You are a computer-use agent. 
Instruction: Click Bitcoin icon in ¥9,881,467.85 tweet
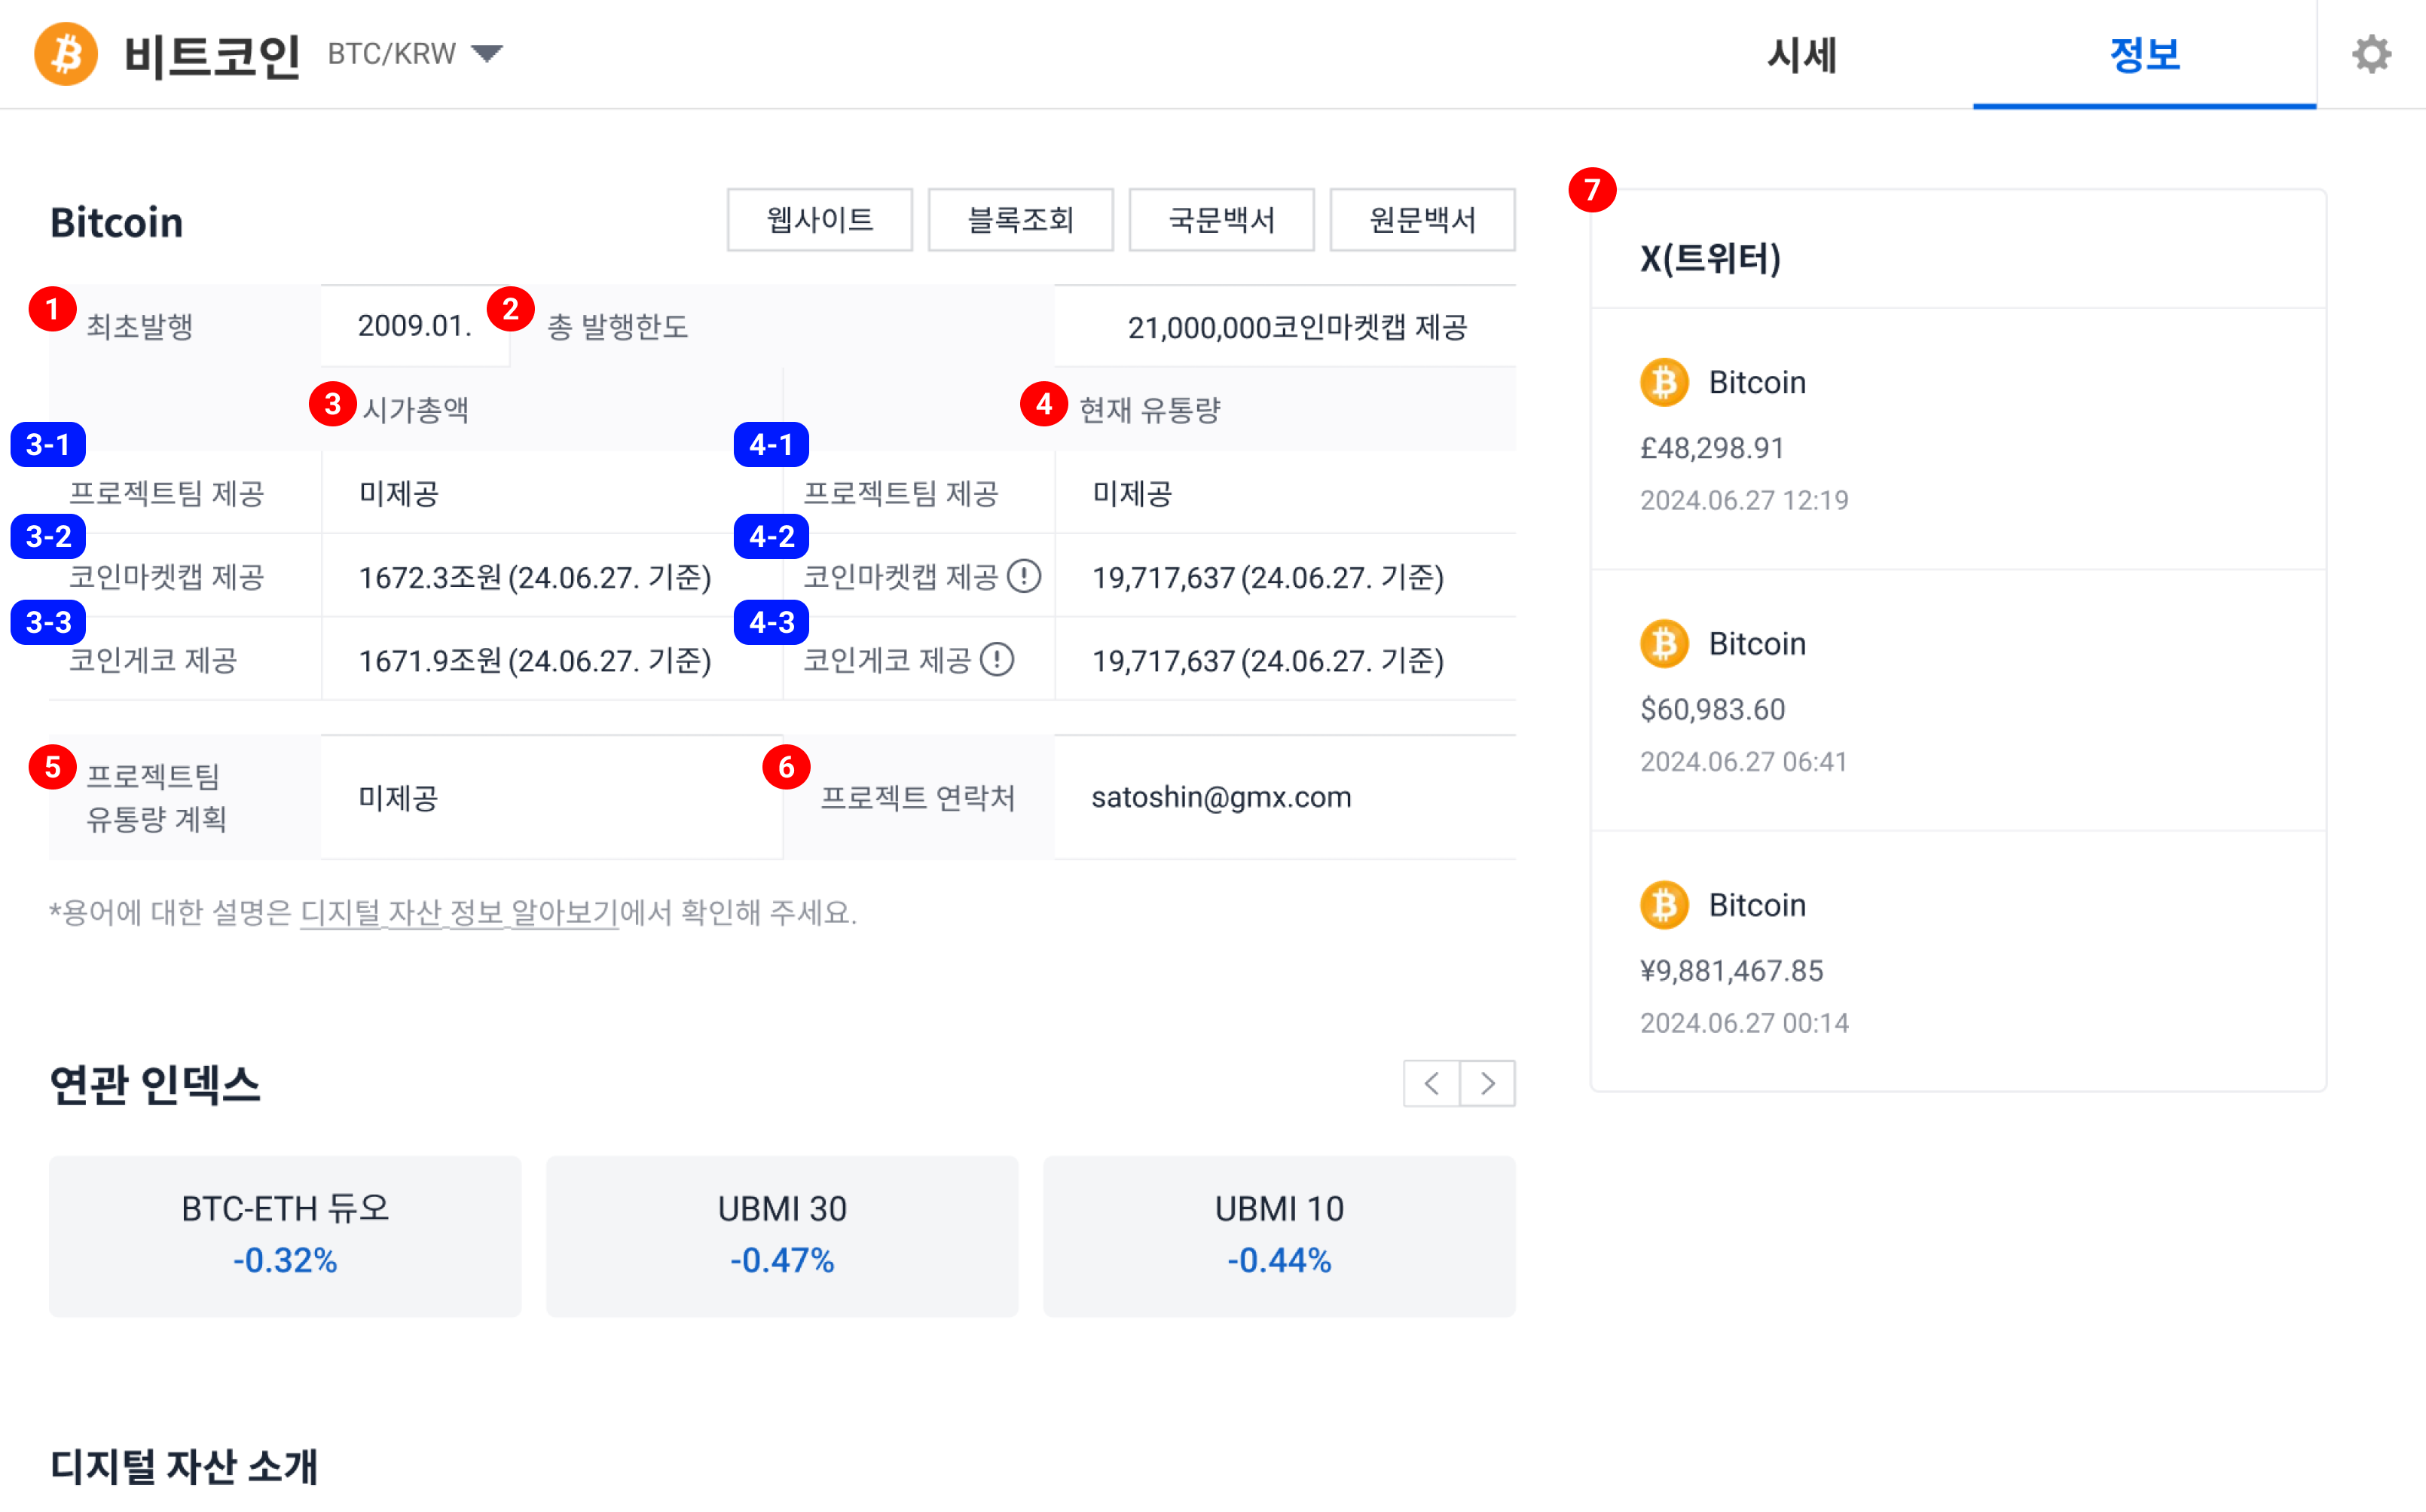[x=1664, y=905]
